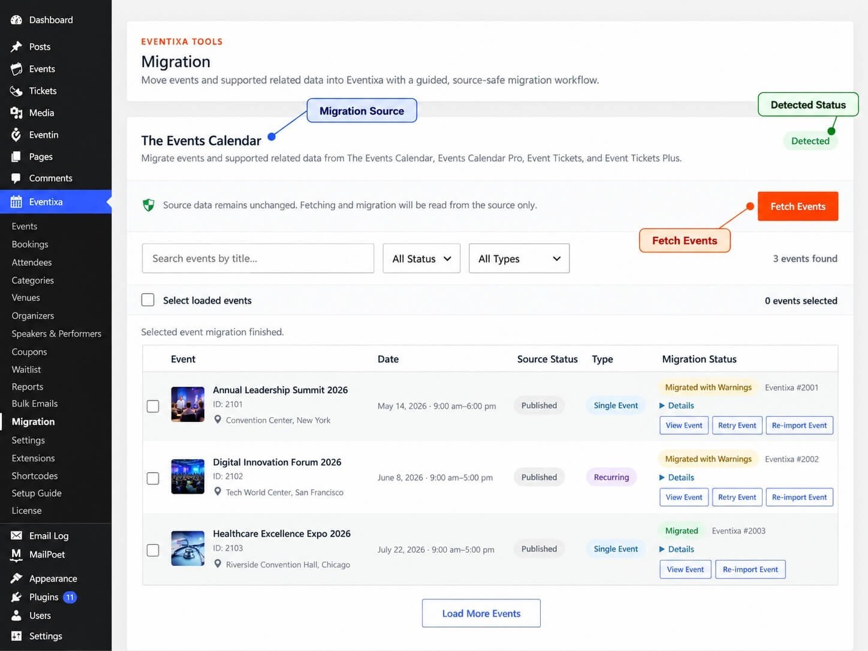This screenshot has height=651, width=868.
Task: Click the Tickets tag icon
Action: tap(16, 91)
